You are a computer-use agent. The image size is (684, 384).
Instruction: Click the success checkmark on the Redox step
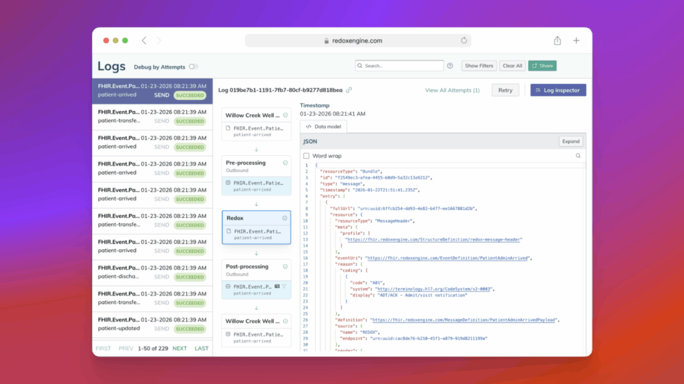pyautogui.click(x=285, y=218)
